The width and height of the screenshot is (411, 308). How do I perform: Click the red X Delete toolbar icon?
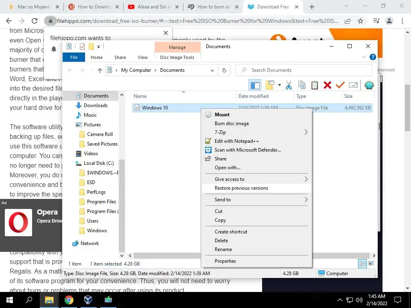[328, 85]
